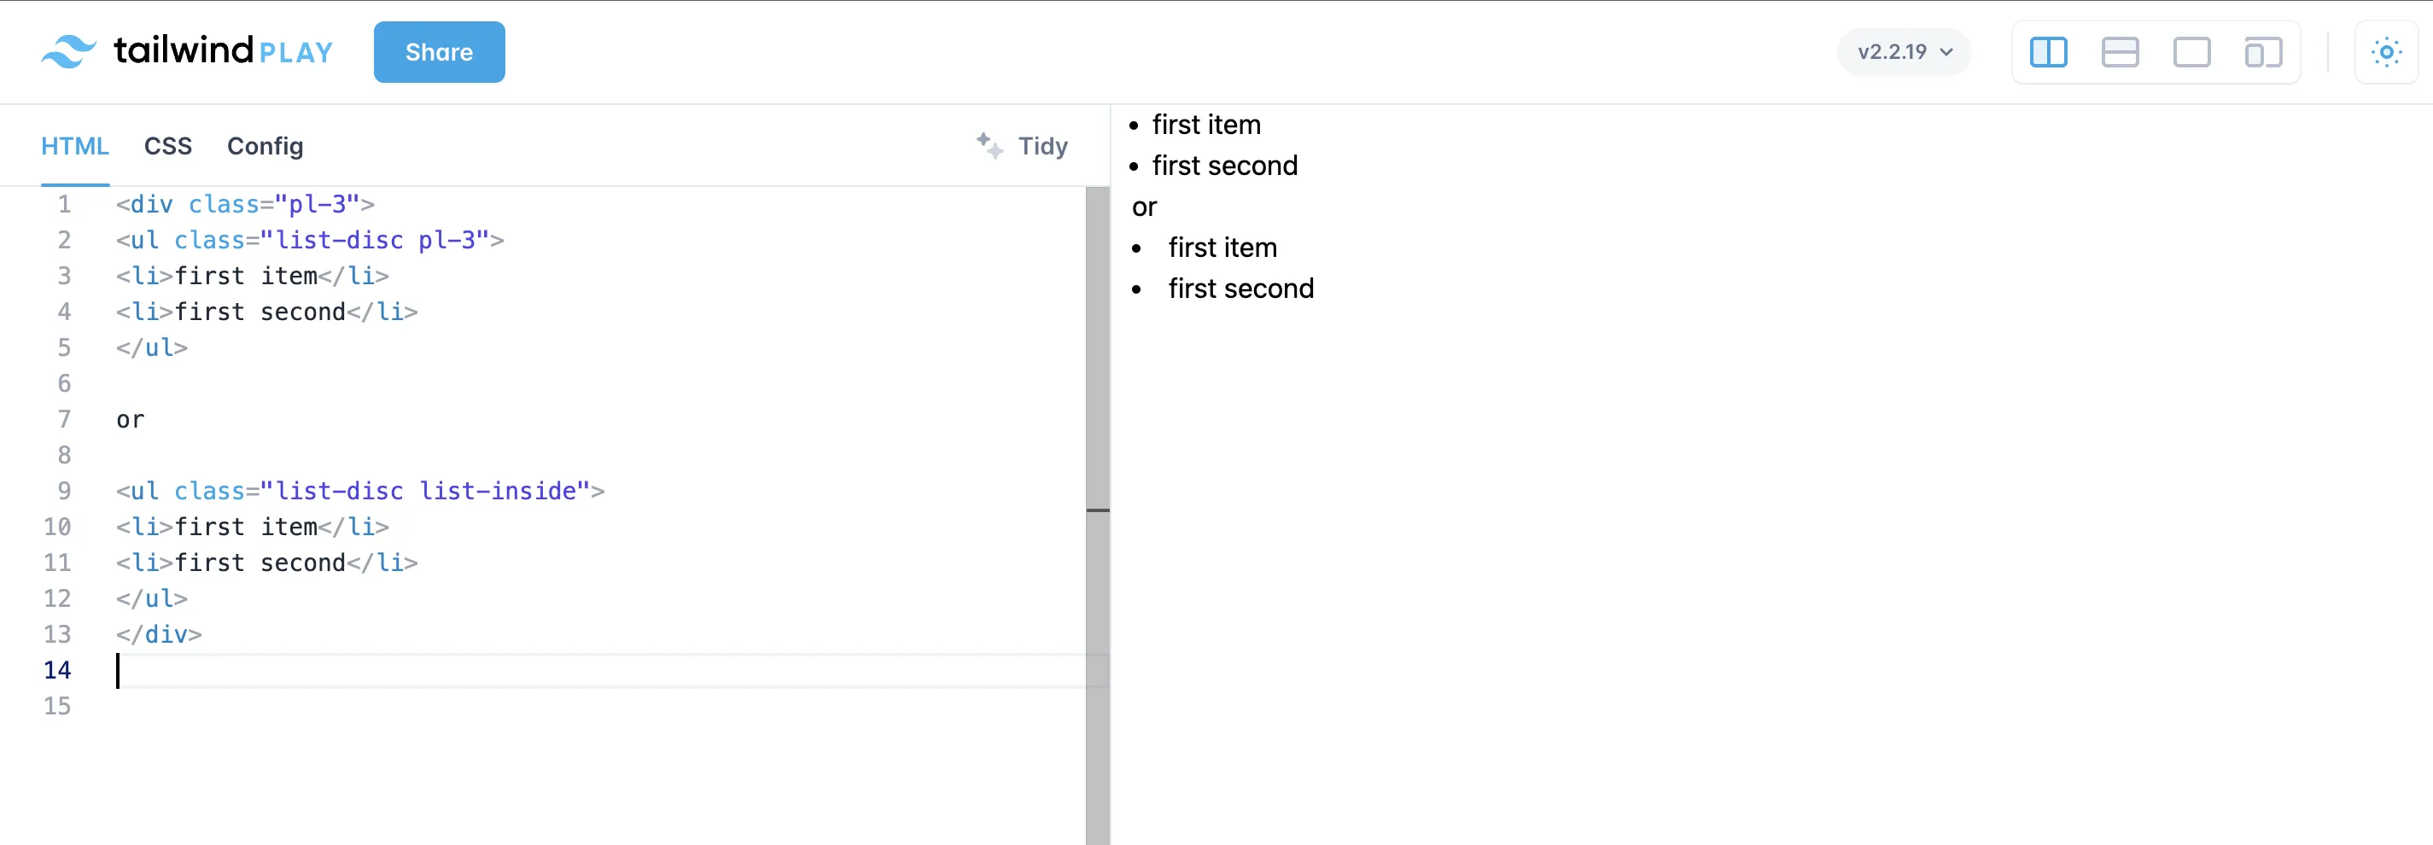Open the HTML tab
This screenshot has width=2433, height=845.
coord(74,146)
